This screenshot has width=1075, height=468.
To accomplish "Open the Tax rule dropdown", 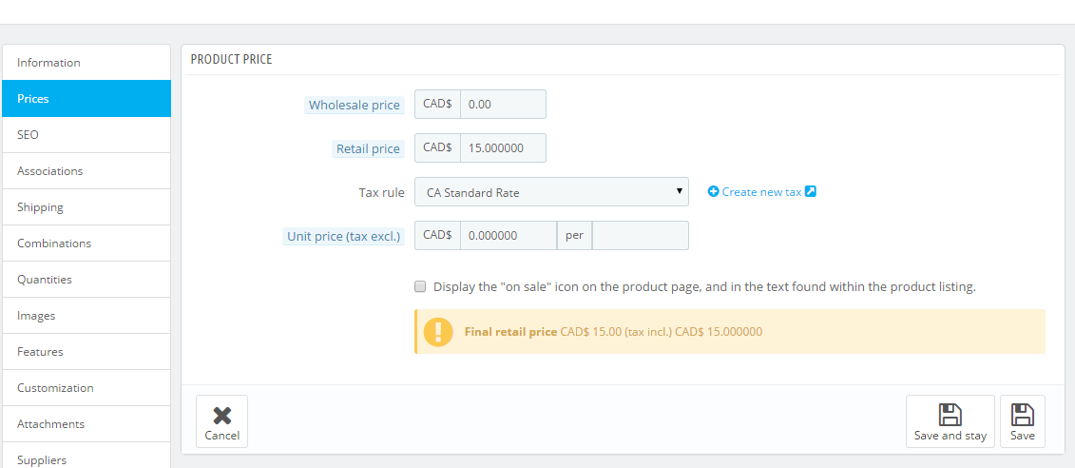I will (551, 192).
